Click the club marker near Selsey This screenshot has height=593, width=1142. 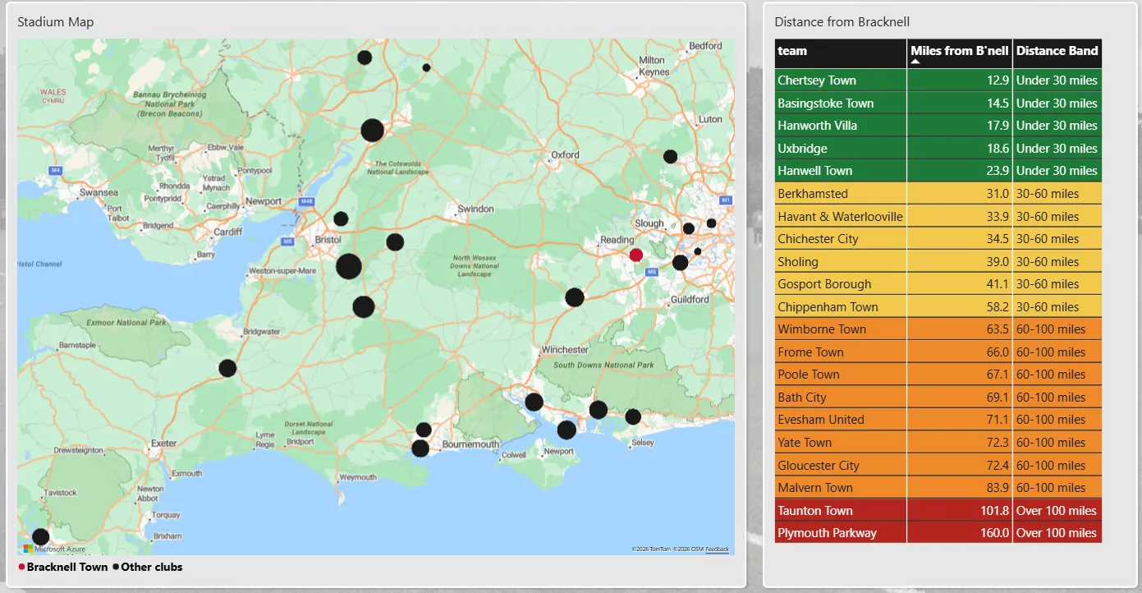(x=633, y=416)
